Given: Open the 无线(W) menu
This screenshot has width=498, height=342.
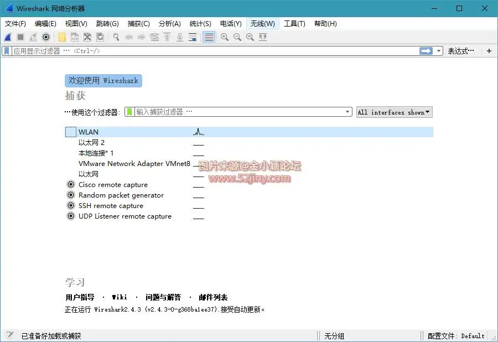Looking at the screenshot, I should (x=262, y=24).
